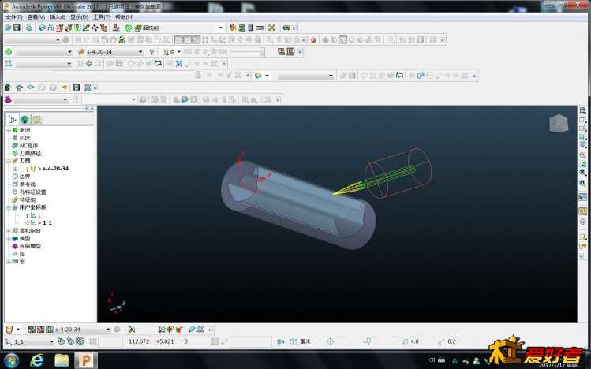Image resolution: width=591 pixels, height=369 pixels.
Task: Open Internet Explorer from the taskbar
Action: (x=36, y=360)
